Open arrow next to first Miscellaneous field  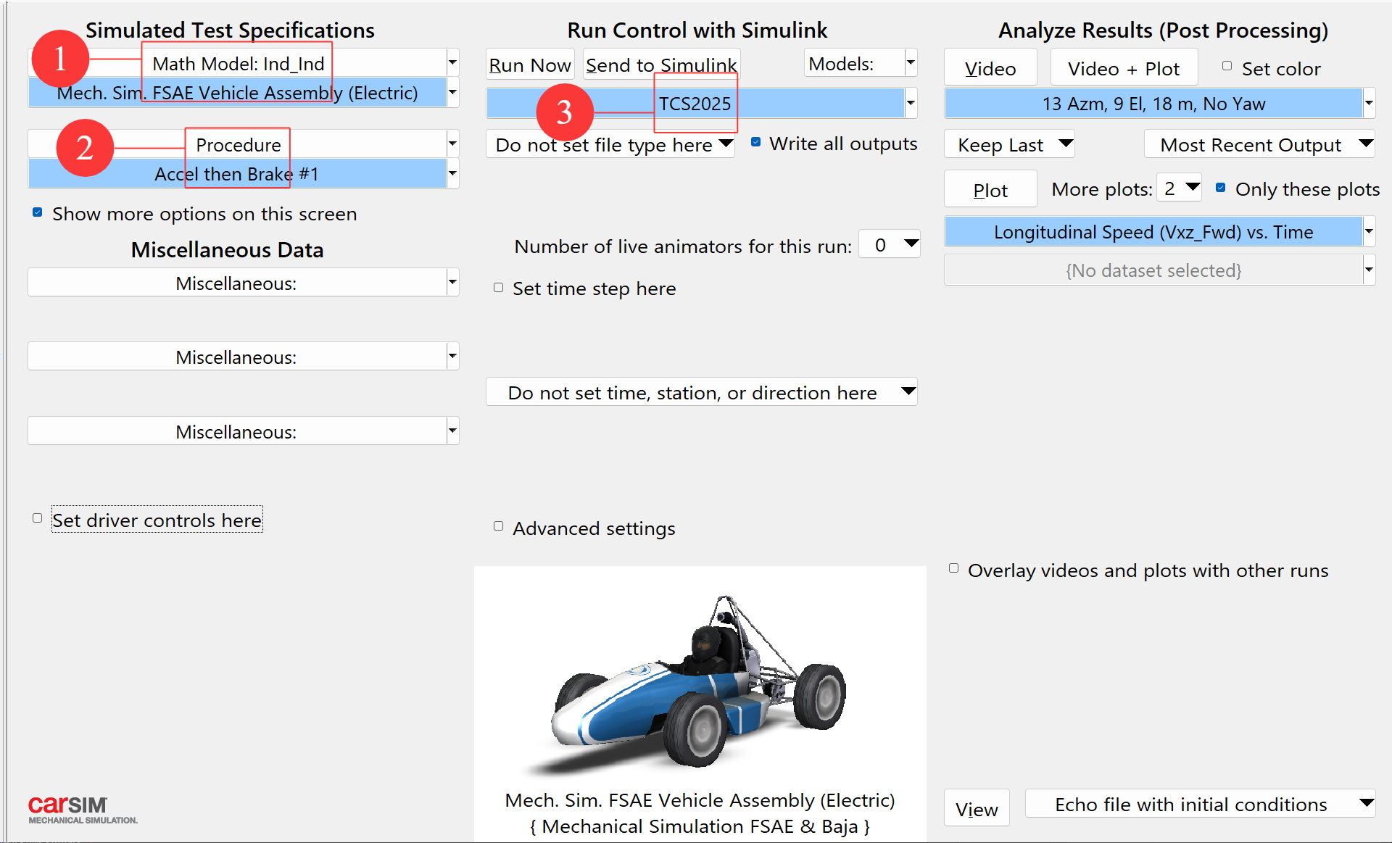click(452, 283)
